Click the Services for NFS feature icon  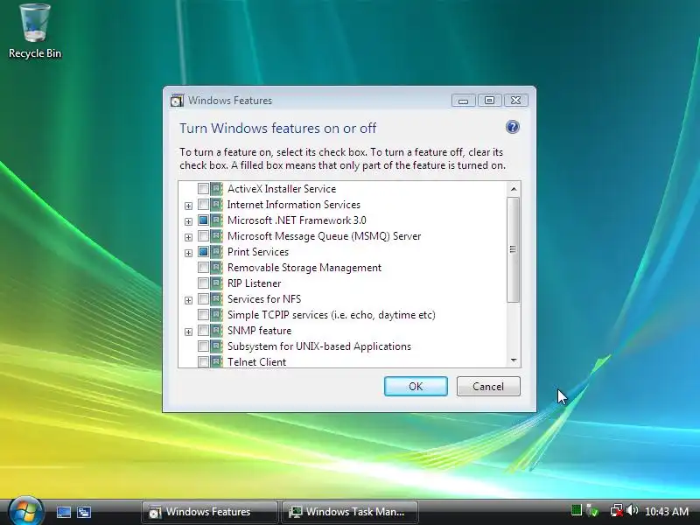(x=216, y=299)
